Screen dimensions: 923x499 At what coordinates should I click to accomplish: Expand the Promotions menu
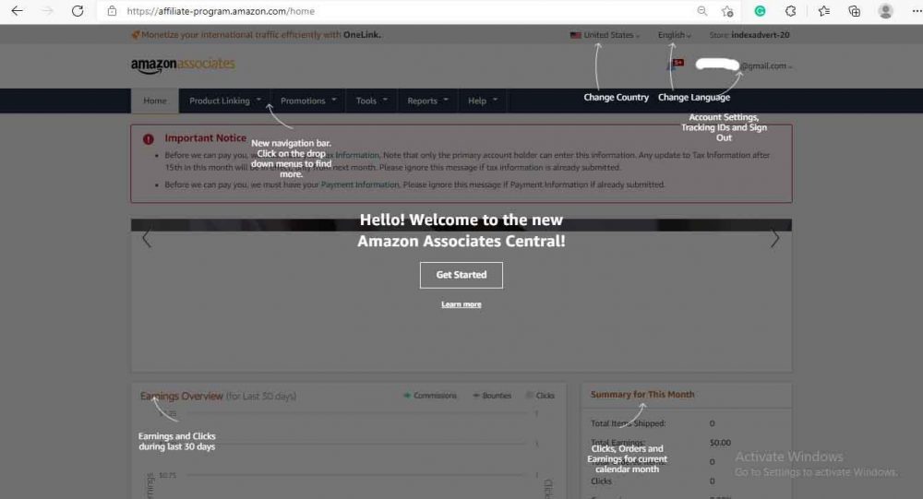308,101
